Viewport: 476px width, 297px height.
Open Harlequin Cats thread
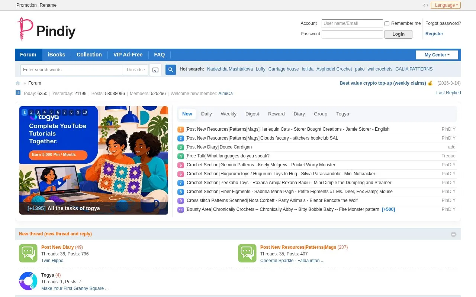coord(325,129)
